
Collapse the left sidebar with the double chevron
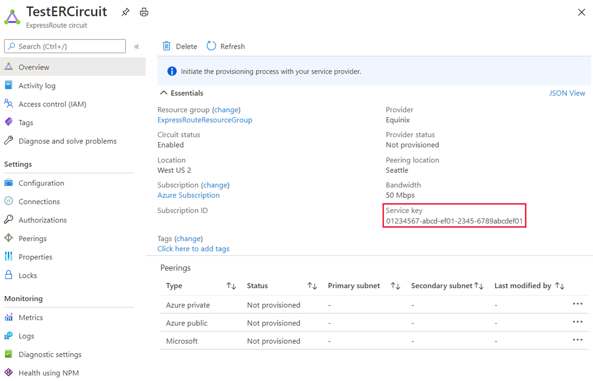coord(137,46)
